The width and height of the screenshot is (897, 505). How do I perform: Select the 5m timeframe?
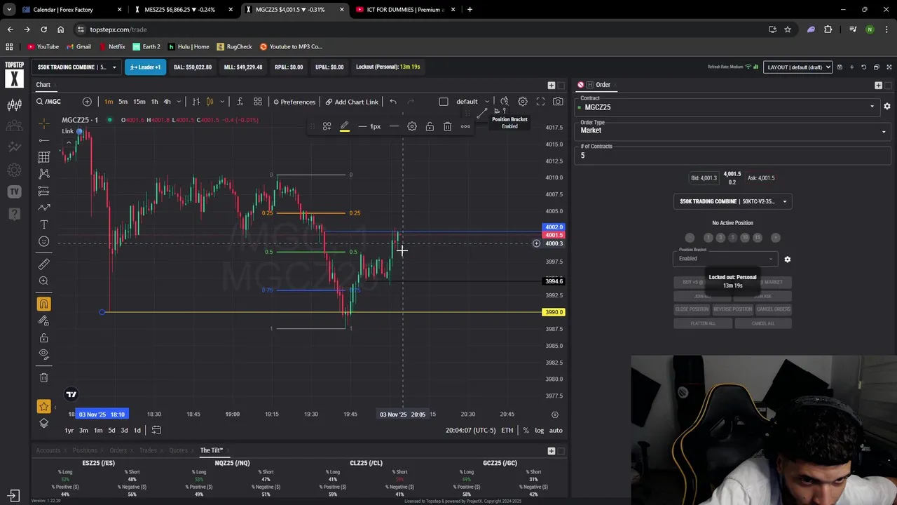(x=123, y=102)
